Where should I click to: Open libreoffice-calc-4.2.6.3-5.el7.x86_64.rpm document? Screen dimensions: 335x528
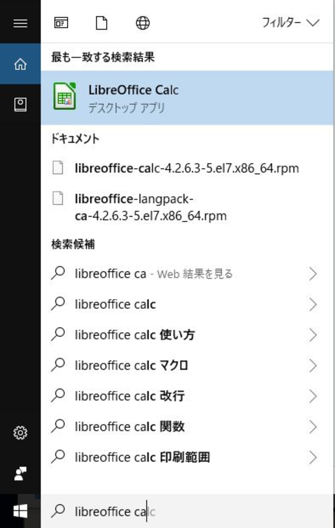tap(187, 168)
